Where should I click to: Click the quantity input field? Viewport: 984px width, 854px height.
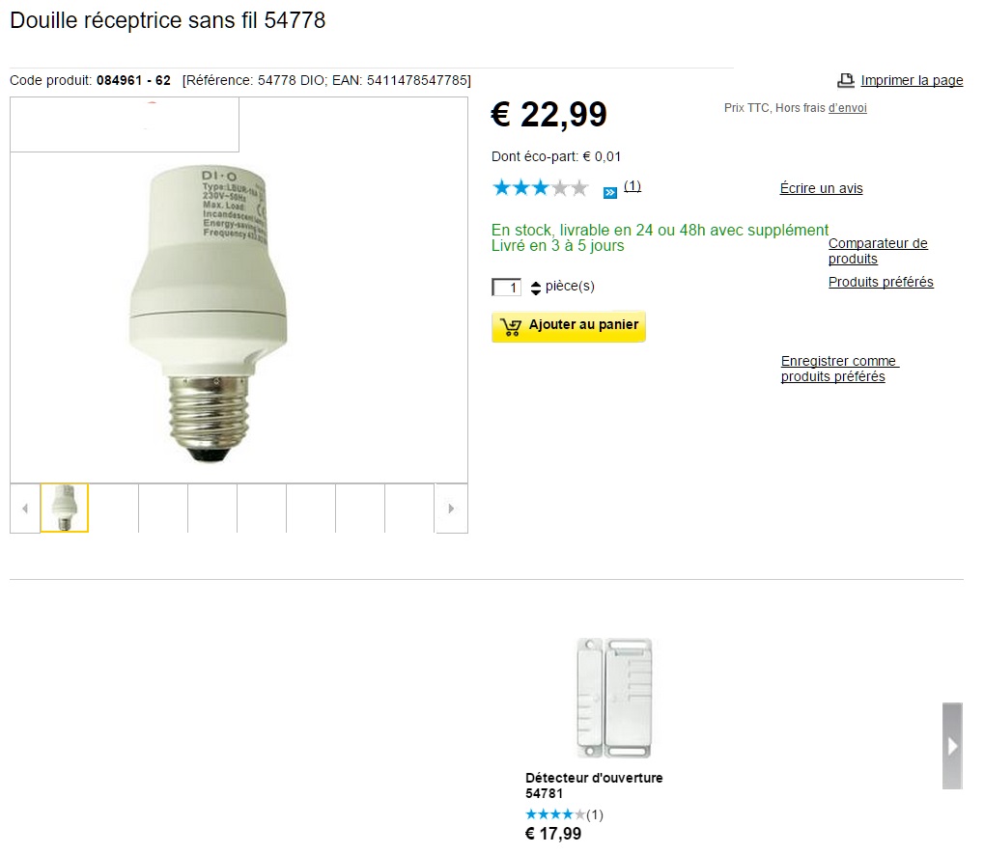click(x=506, y=288)
